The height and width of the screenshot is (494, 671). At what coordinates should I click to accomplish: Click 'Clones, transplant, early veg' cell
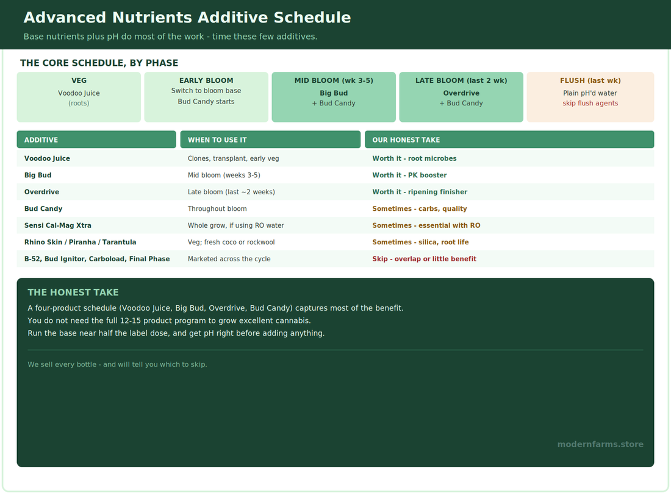(x=233, y=158)
